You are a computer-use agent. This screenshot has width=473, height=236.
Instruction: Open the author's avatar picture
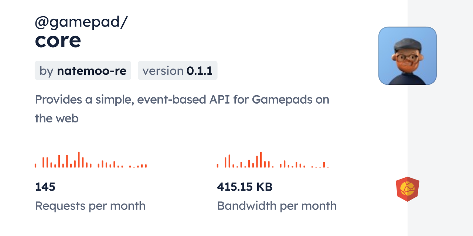click(407, 56)
